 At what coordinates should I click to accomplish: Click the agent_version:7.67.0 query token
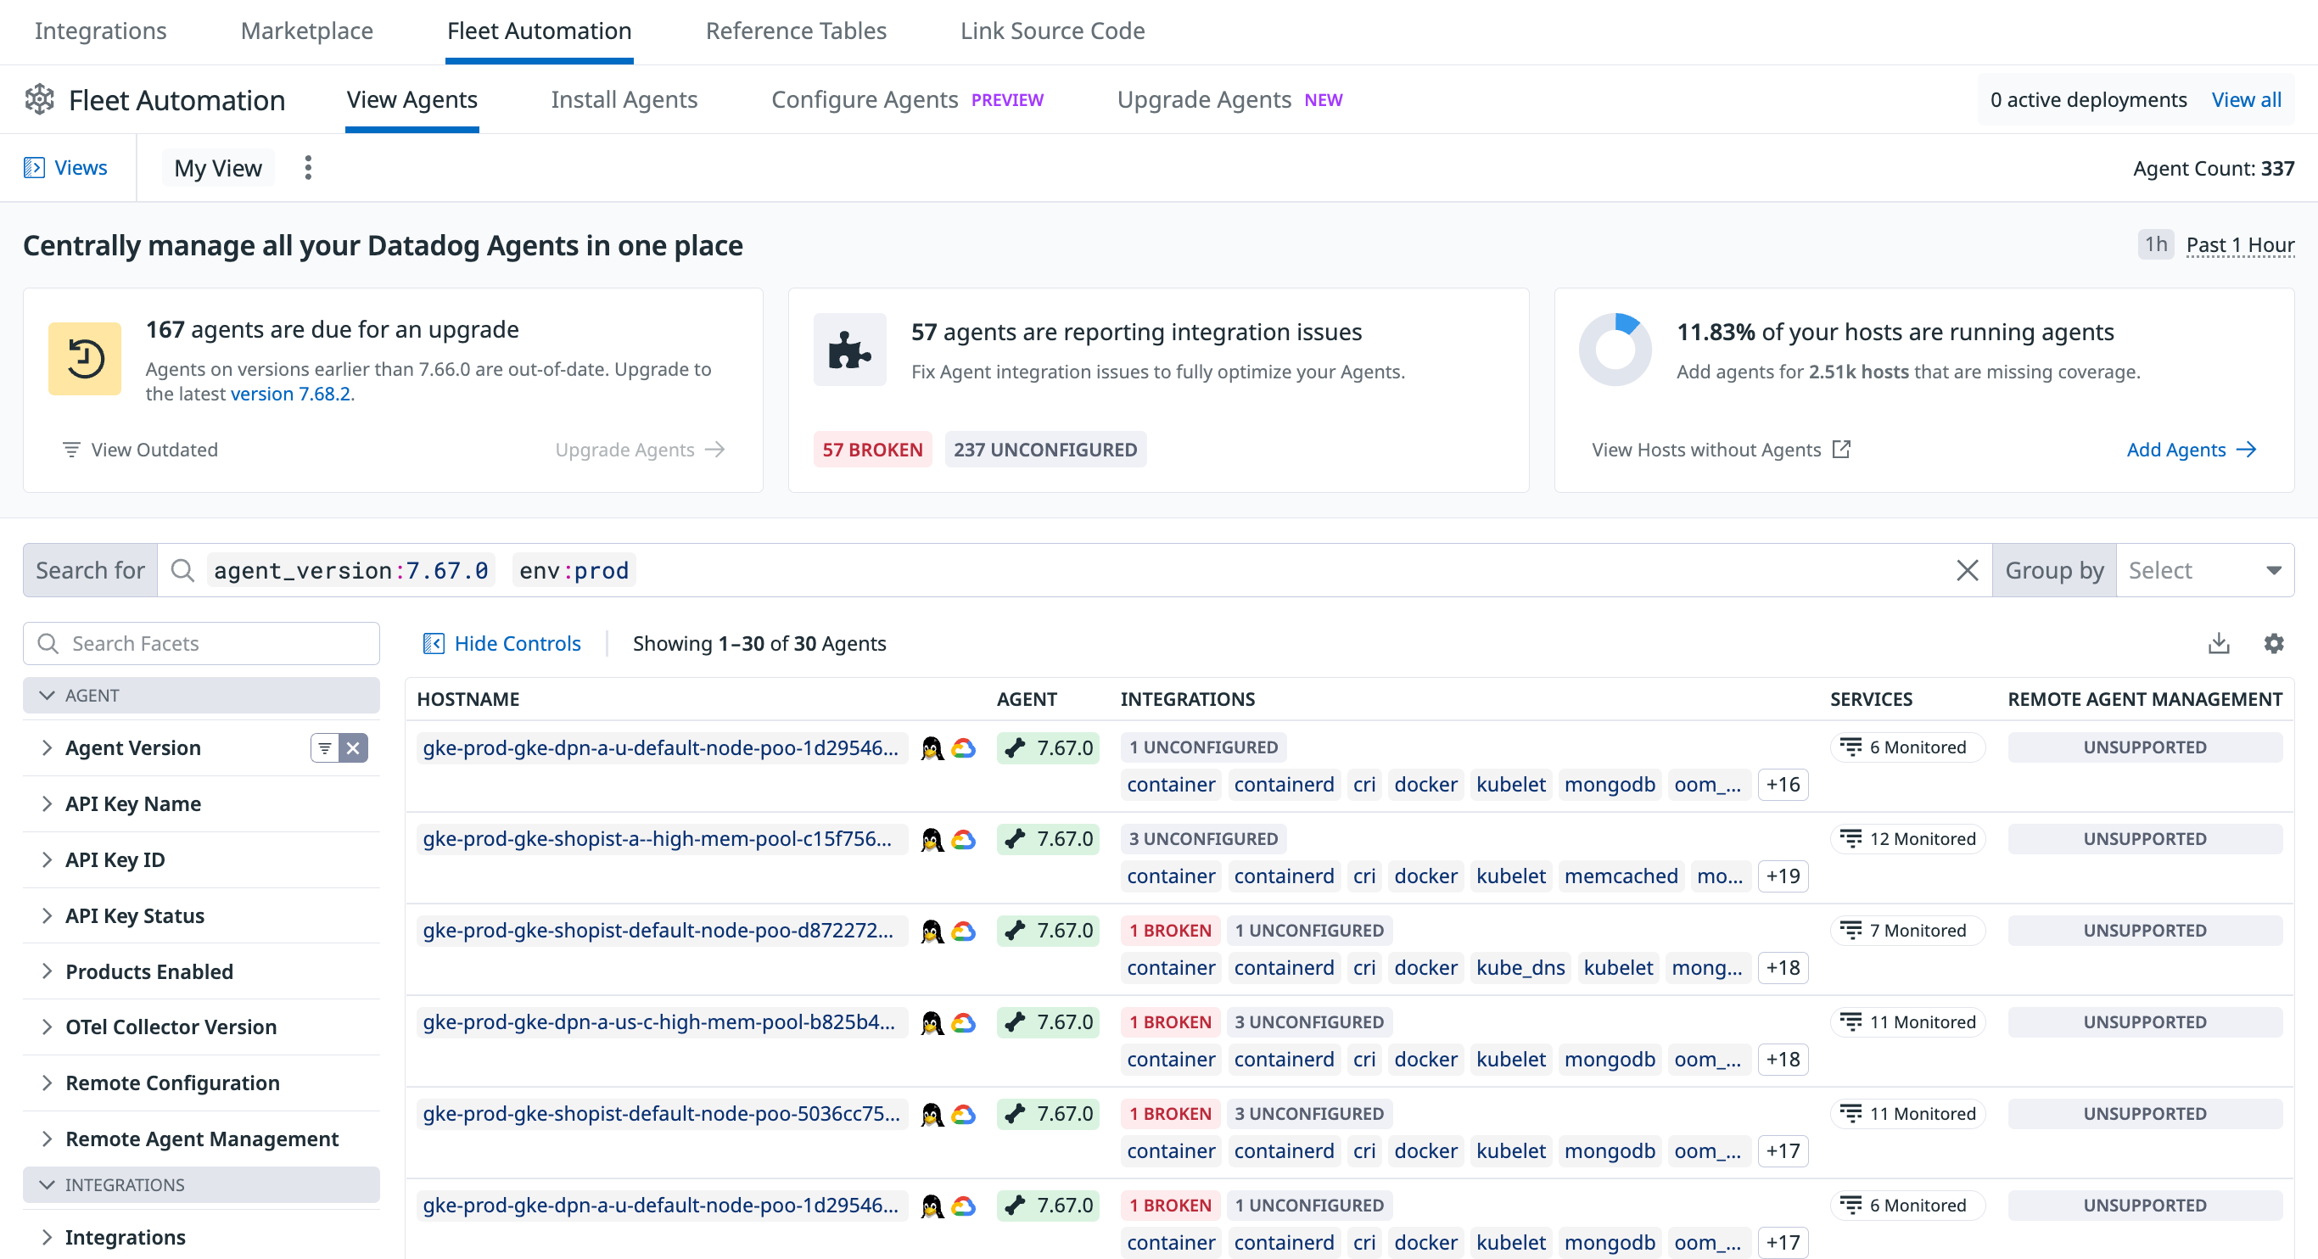(x=351, y=571)
